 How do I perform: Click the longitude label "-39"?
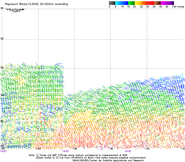[x=74, y=149]
